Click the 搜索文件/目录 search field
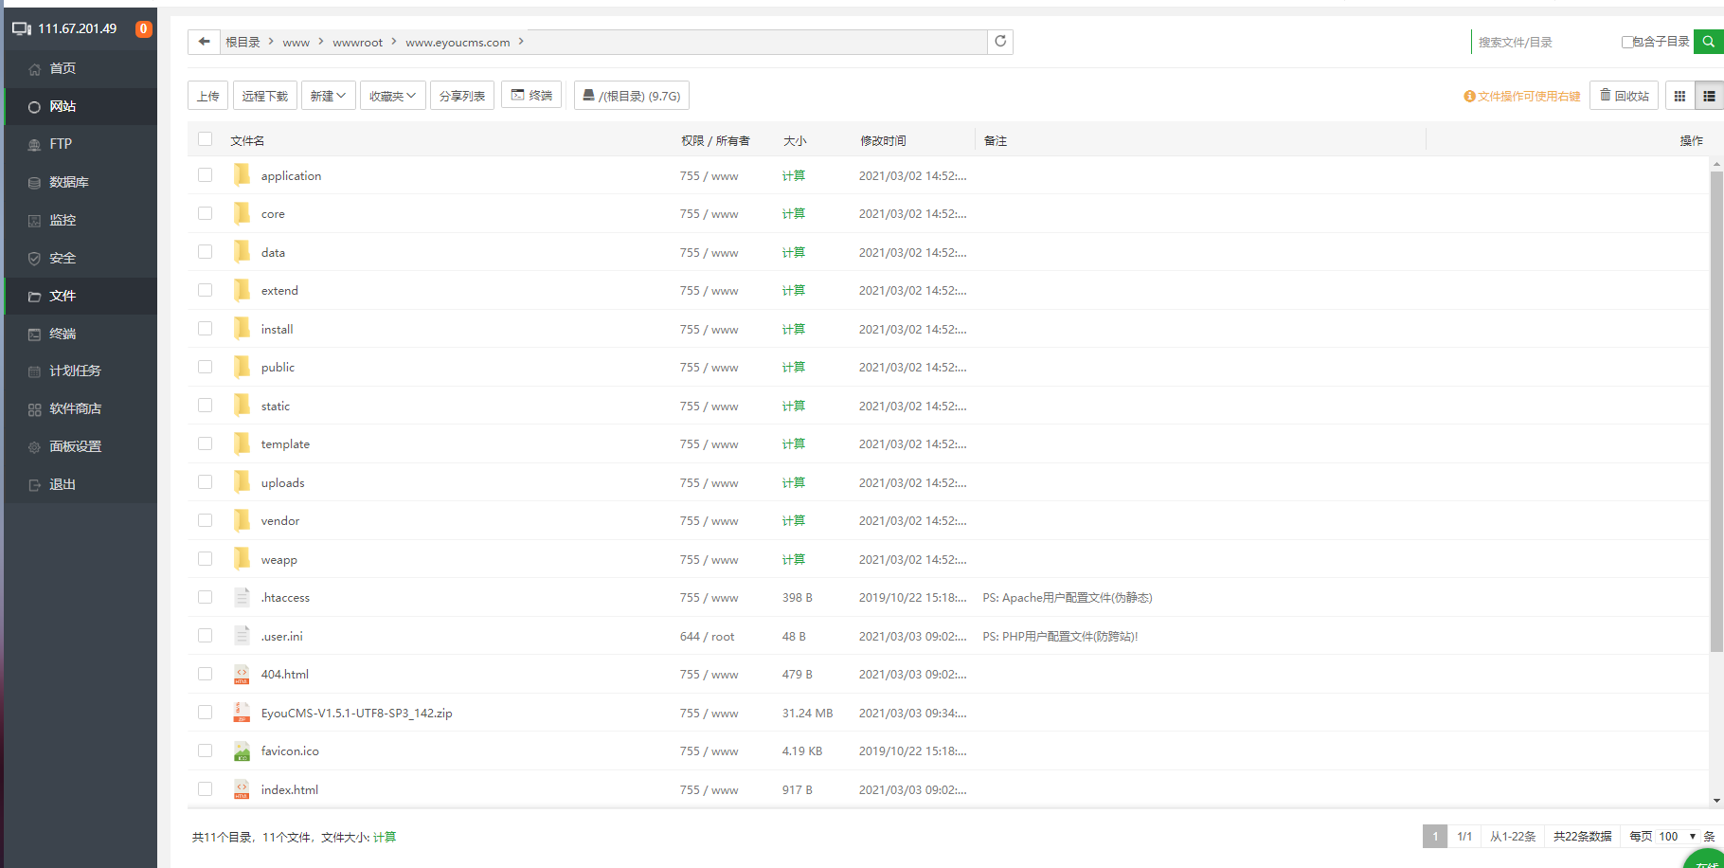The image size is (1724, 868). pyautogui.click(x=1544, y=42)
